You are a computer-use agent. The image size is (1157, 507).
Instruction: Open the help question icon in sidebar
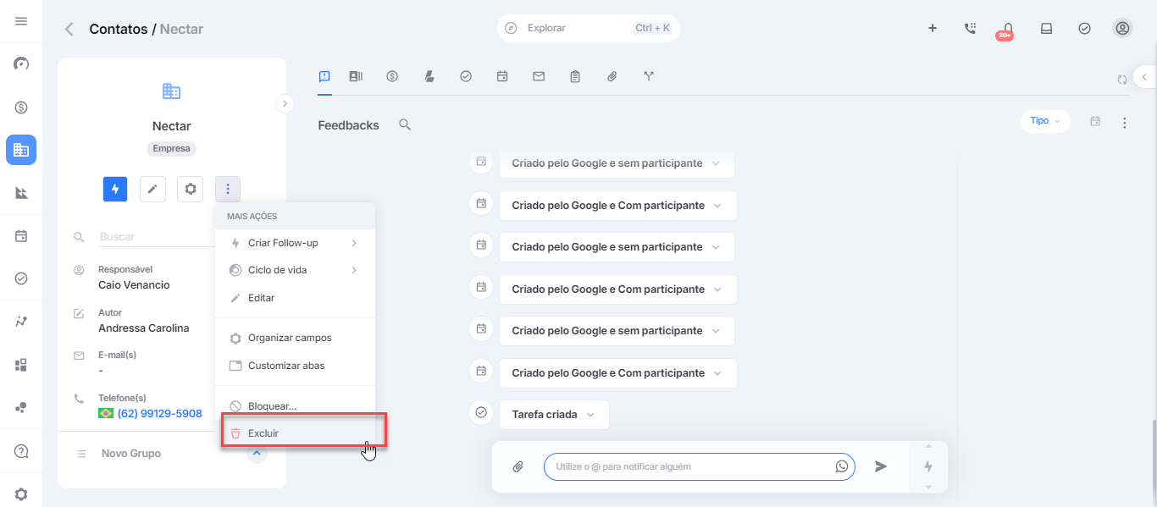pyautogui.click(x=21, y=451)
